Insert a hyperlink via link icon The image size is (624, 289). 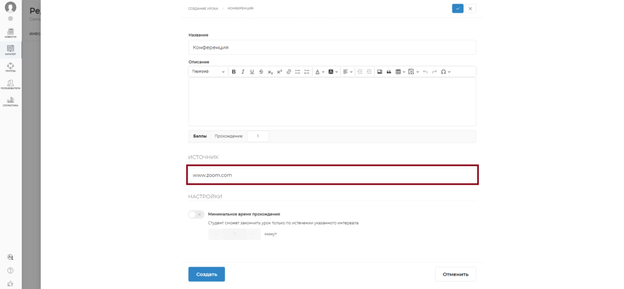point(289,72)
